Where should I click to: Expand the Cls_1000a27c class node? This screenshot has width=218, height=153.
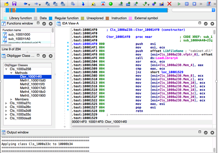tap(6, 103)
